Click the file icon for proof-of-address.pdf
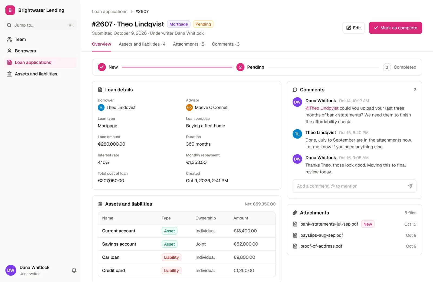The width and height of the screenshot is (433, 282). tap(295, 246)
